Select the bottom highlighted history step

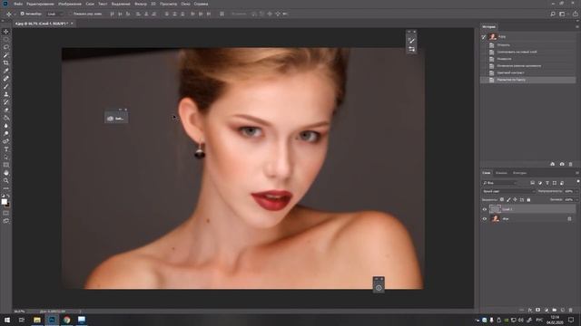pos(528,80)
